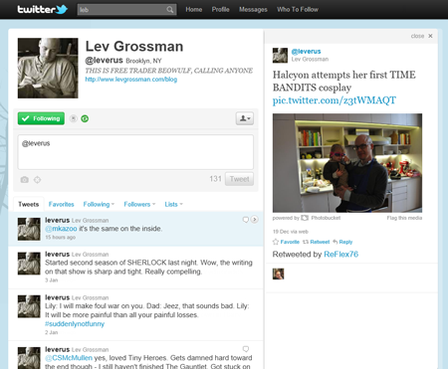Expand the Lists tab dropdown
Image resolution: width=448 pixels, height=369 pixels.
point(173,204)
